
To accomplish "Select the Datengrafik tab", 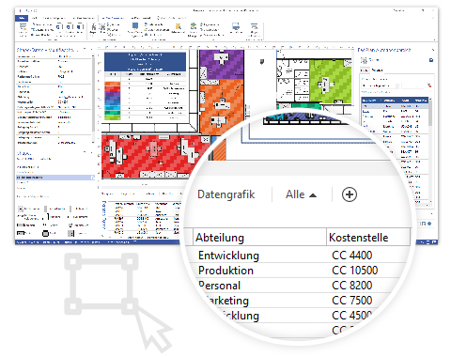I will point(226,194).
